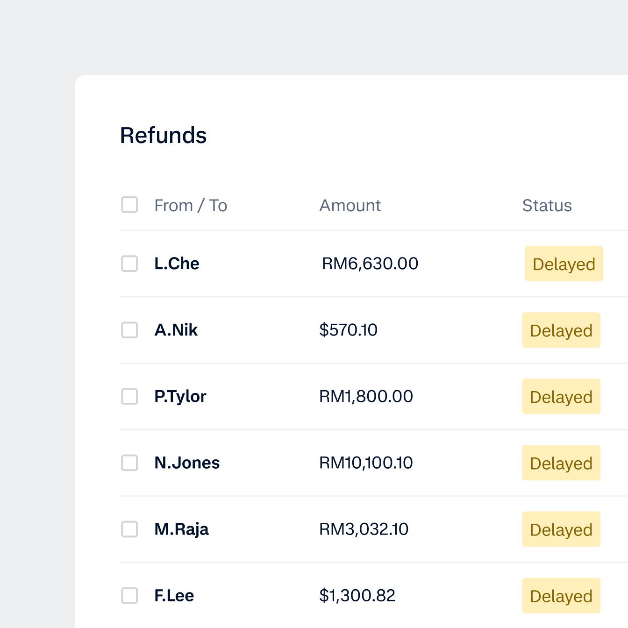Click the Status column header

pyautogui.click(x=547, y=205)
